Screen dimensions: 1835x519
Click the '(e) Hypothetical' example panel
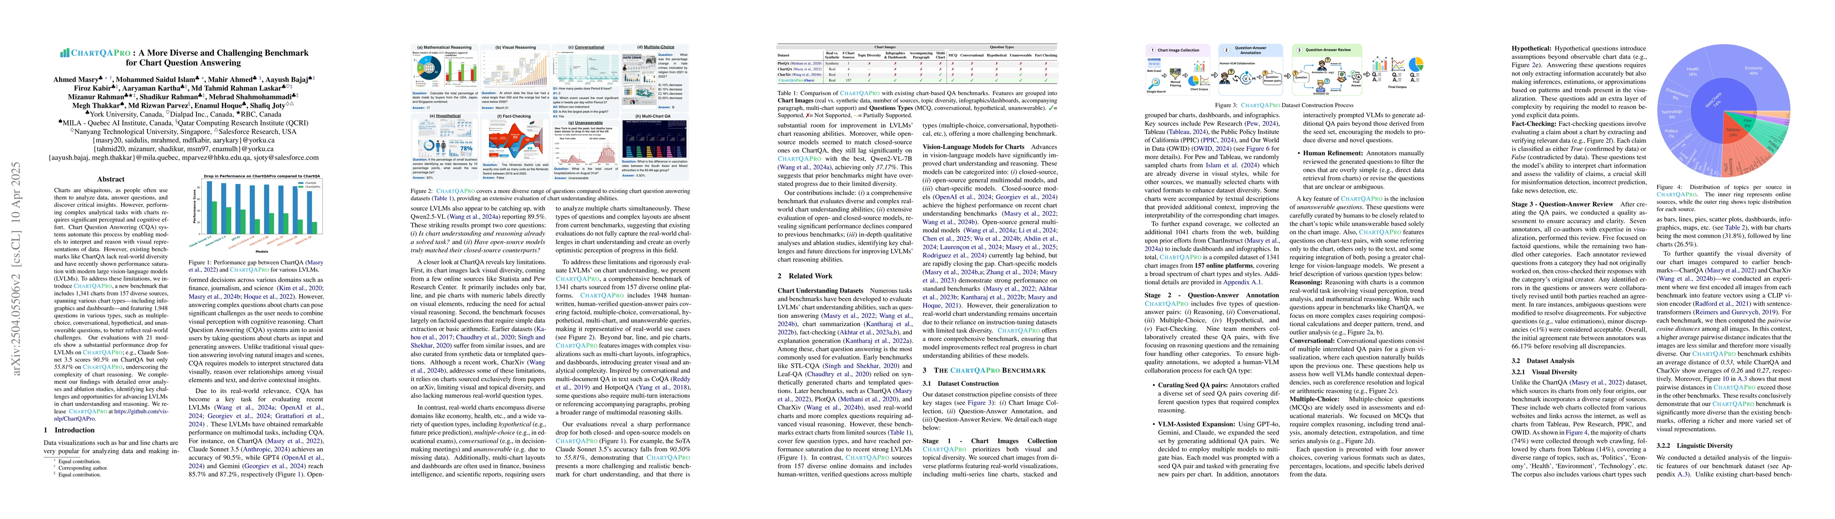click(x=444, y=147)
